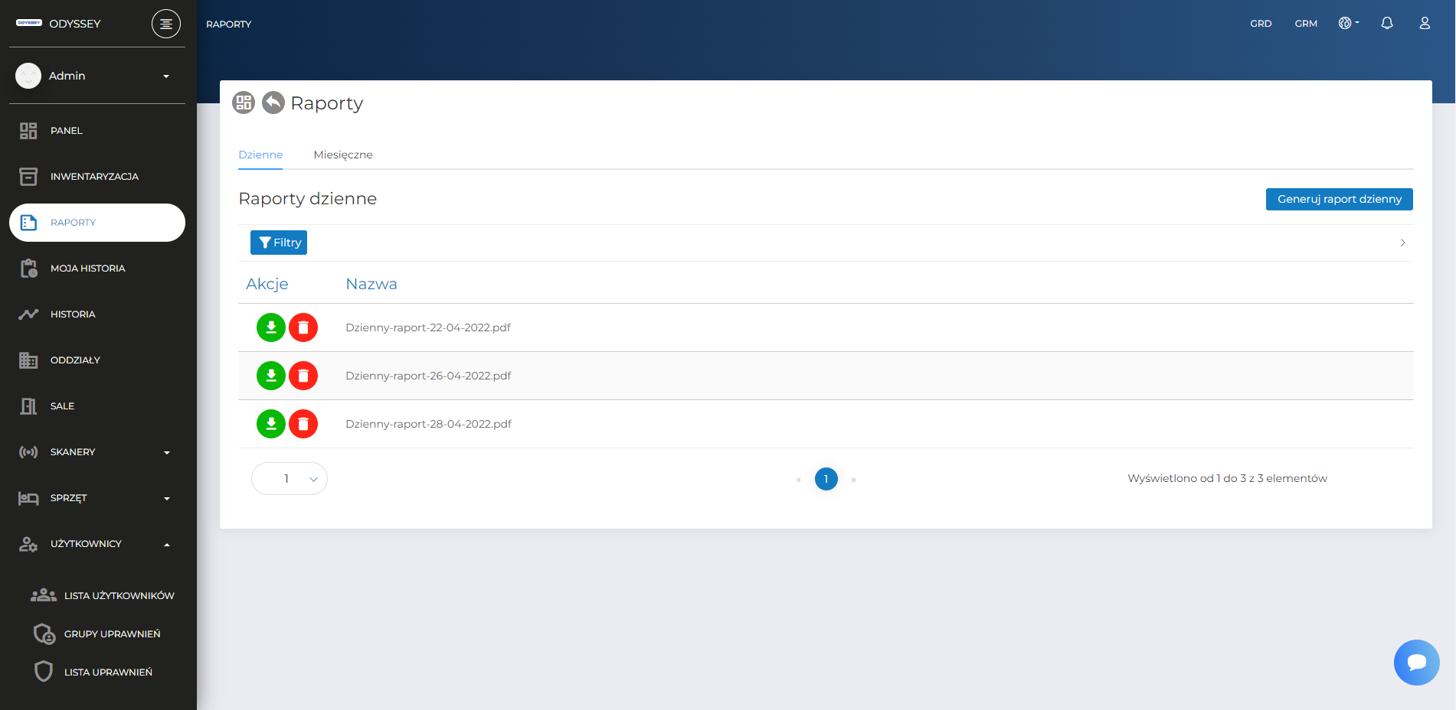Open the user profile icon in header
Viewport: 1456px width, 710px height.
click(x=1425, y=23)
